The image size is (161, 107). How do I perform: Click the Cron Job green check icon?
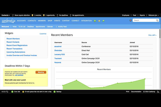point(12,91)
